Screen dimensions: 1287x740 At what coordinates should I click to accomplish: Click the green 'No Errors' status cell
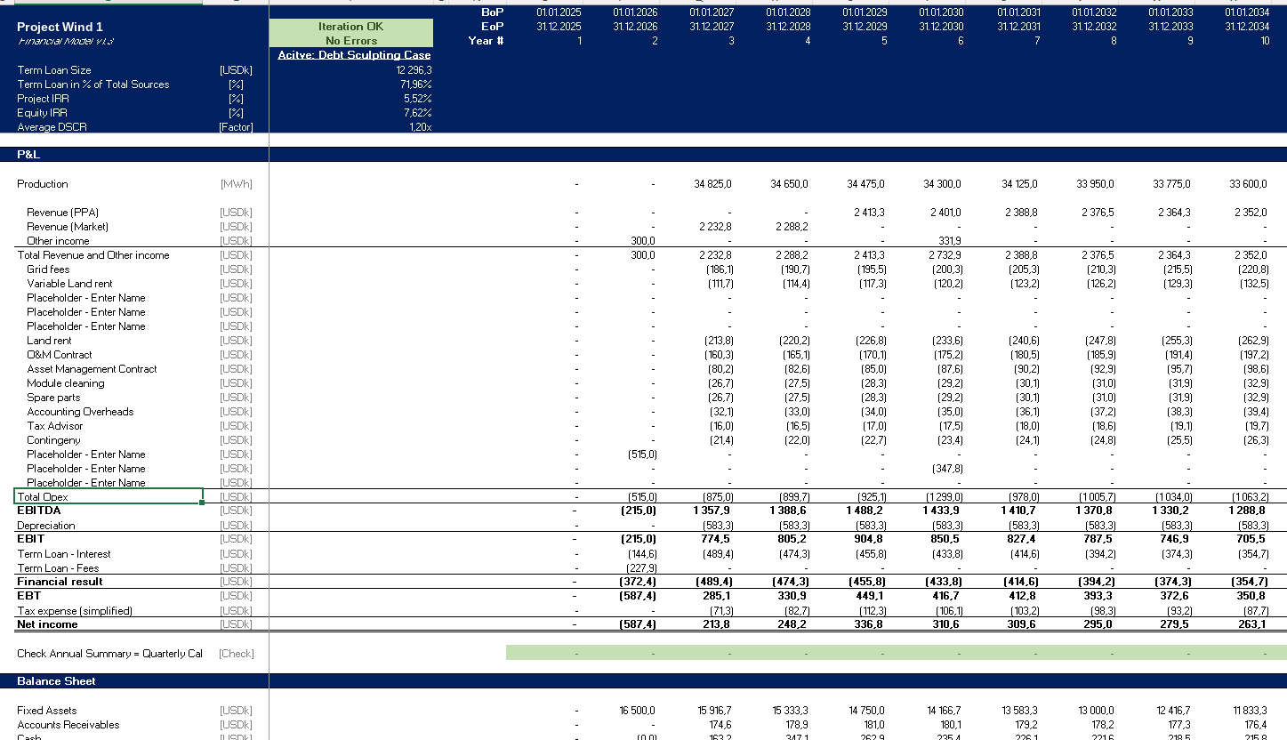click(350, 41)
